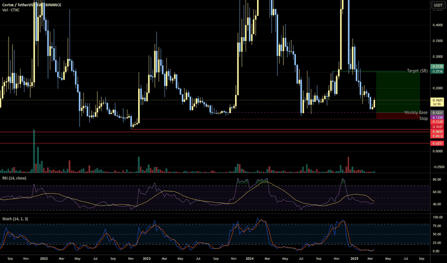Click the RSI scale value 80.00

point(437,179)
